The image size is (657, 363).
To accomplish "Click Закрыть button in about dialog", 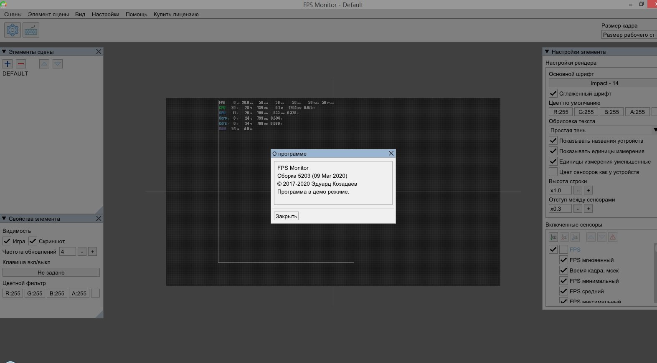I will [x=286, y=216].
